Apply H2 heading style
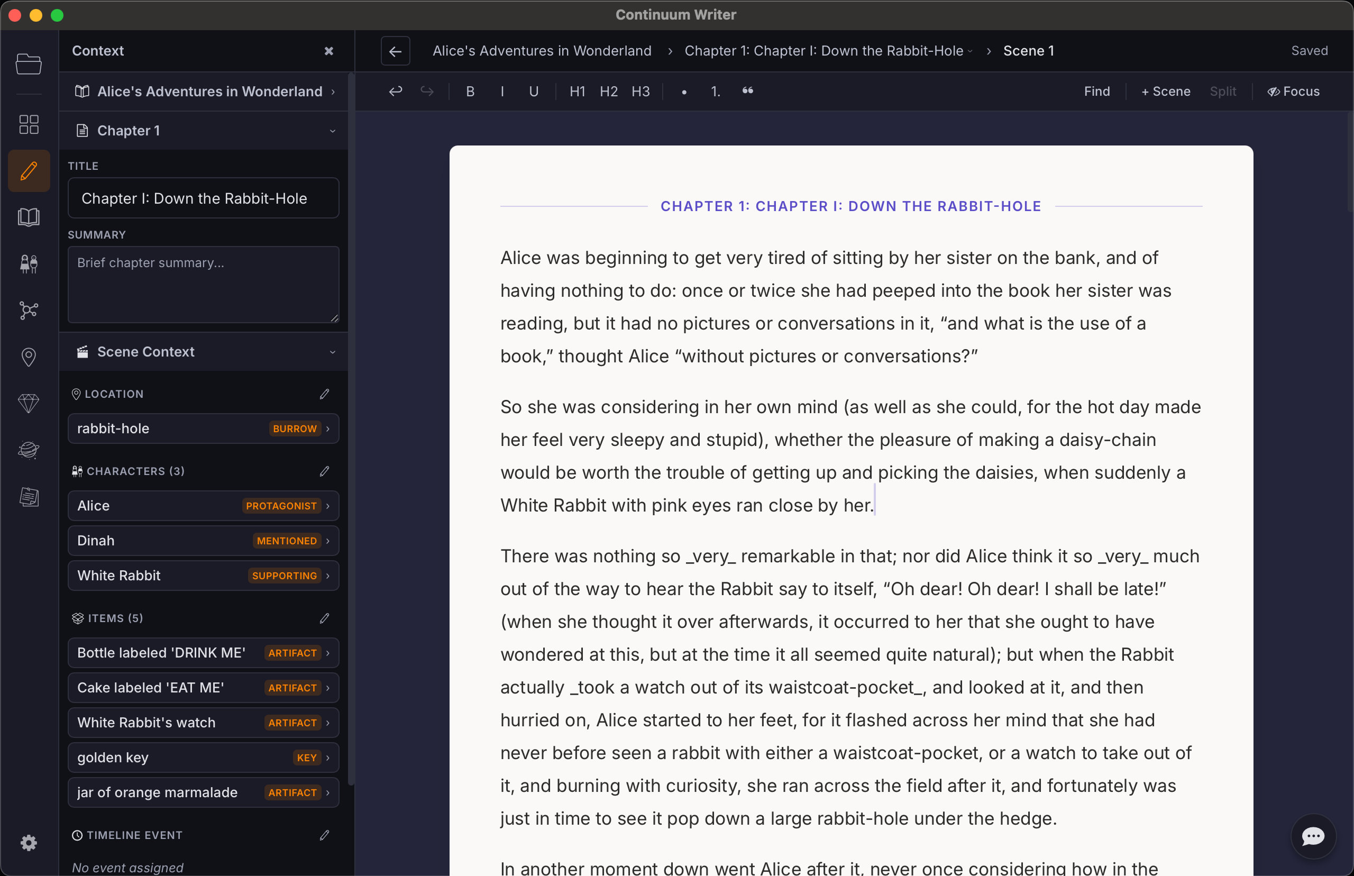 608,92
